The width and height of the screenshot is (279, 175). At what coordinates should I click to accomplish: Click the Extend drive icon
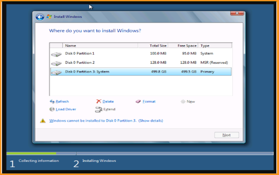(x=99, y=110)
